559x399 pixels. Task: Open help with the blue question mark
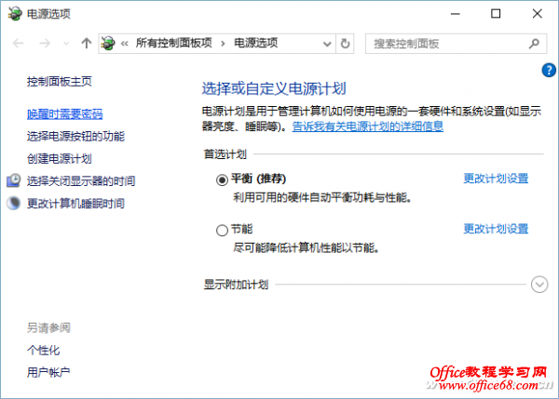549,70
